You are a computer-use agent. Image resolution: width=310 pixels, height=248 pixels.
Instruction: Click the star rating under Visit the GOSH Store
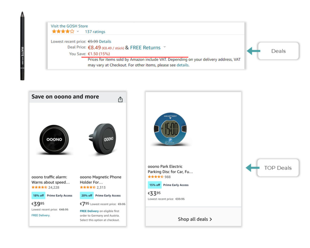coord(63,31)
